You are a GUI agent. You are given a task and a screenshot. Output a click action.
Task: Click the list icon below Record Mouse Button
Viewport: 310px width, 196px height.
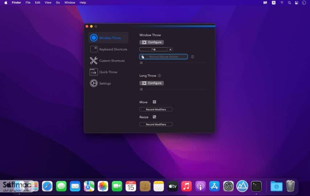[x=141, y=63]
